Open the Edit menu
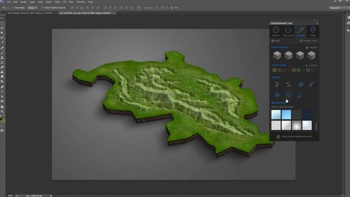Screen dimensions: 350x197 pyautogui.click(x=16, y=2)
